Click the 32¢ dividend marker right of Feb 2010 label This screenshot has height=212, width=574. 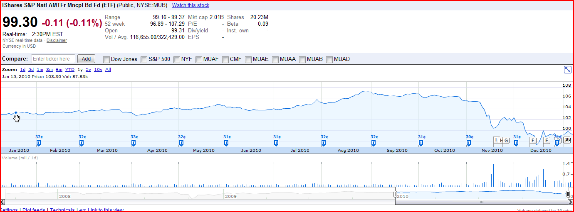coord(82,143)
